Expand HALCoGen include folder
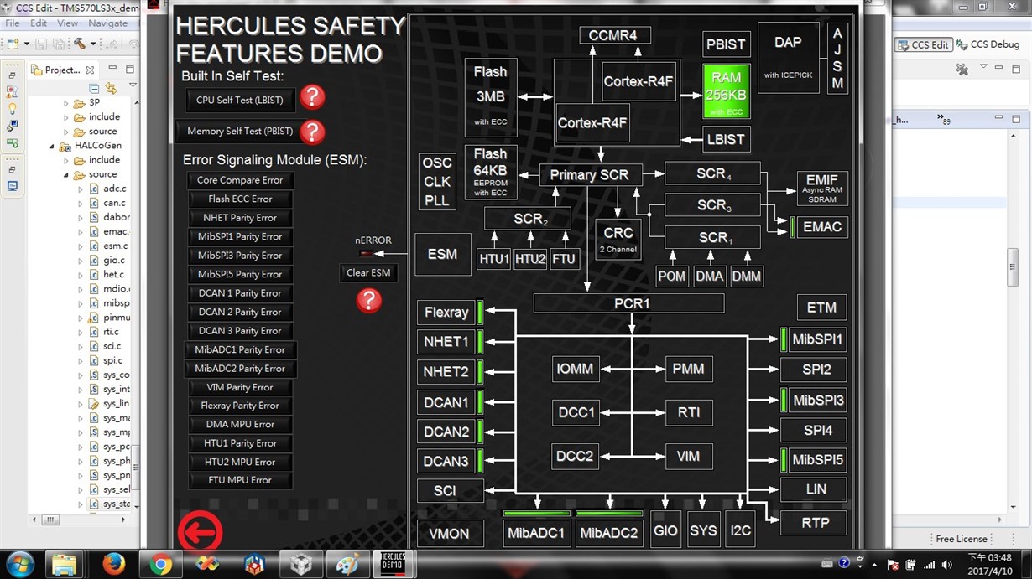Viewport: 1032px width, 579px height. click(66, 160)
